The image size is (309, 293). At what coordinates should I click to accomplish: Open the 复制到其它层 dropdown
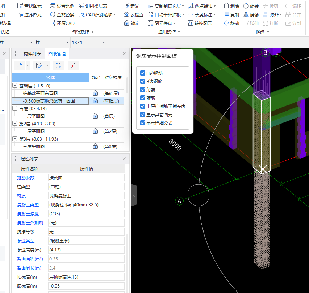tap(183, 6)
